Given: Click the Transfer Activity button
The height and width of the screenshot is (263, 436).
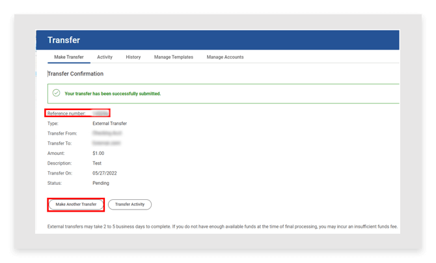Looking at the screenshot, I should click(x=129, y=204).
